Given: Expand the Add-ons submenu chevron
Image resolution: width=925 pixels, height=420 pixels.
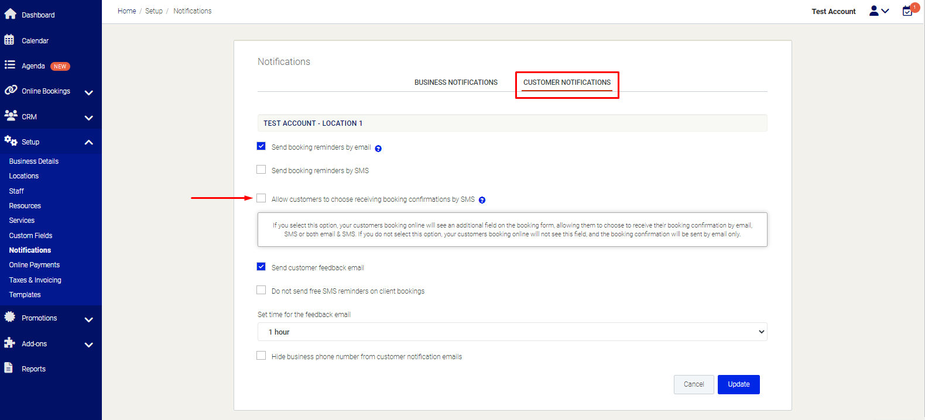Looking at the screenshot, I should [89, 345].
